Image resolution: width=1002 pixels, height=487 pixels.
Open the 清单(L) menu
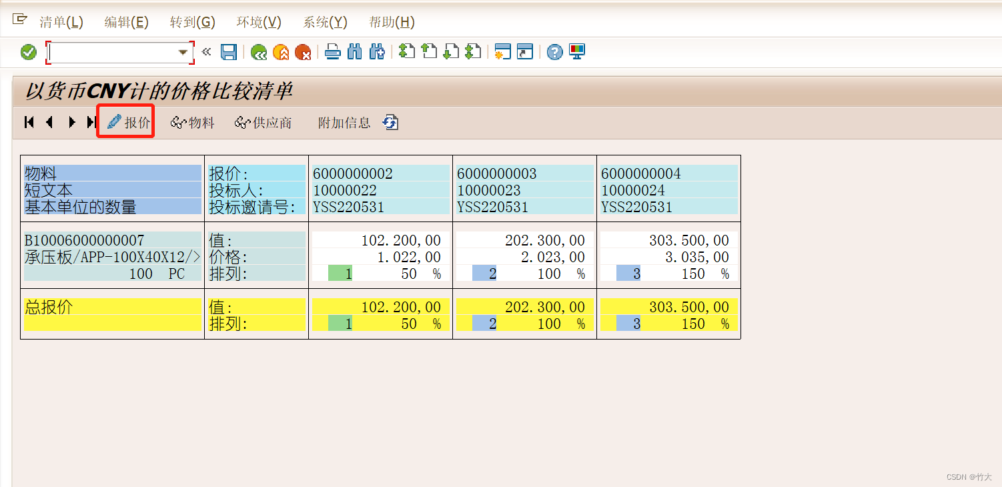(x=61, y=22)
